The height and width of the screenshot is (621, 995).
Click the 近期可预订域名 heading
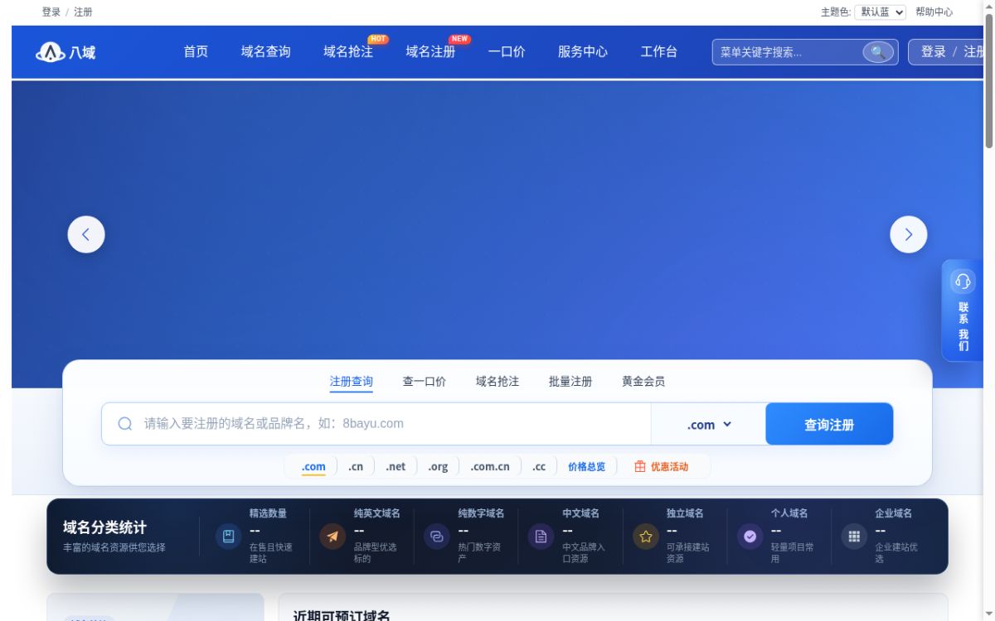pyautogui.click(x=342, y=616)
